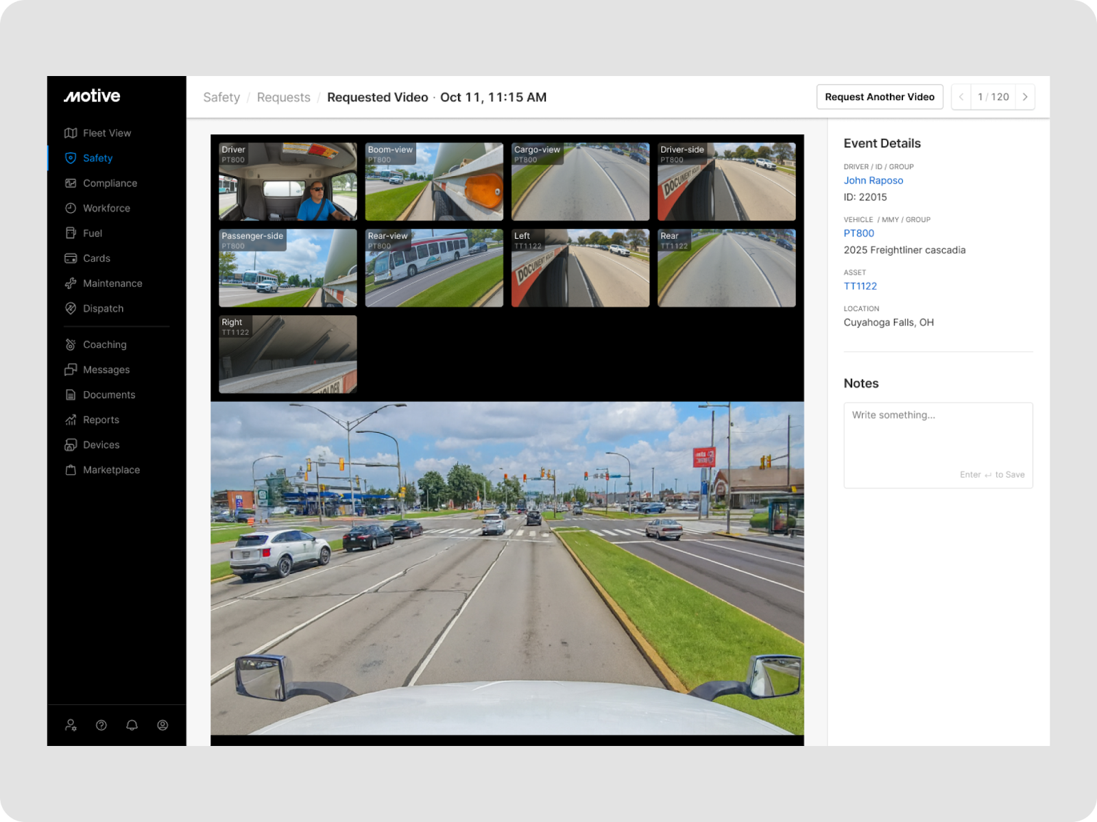The width and height of the screenshot is (1097, 822).
Task: Select the Fuel pump icon
Action: pos(71,233)
